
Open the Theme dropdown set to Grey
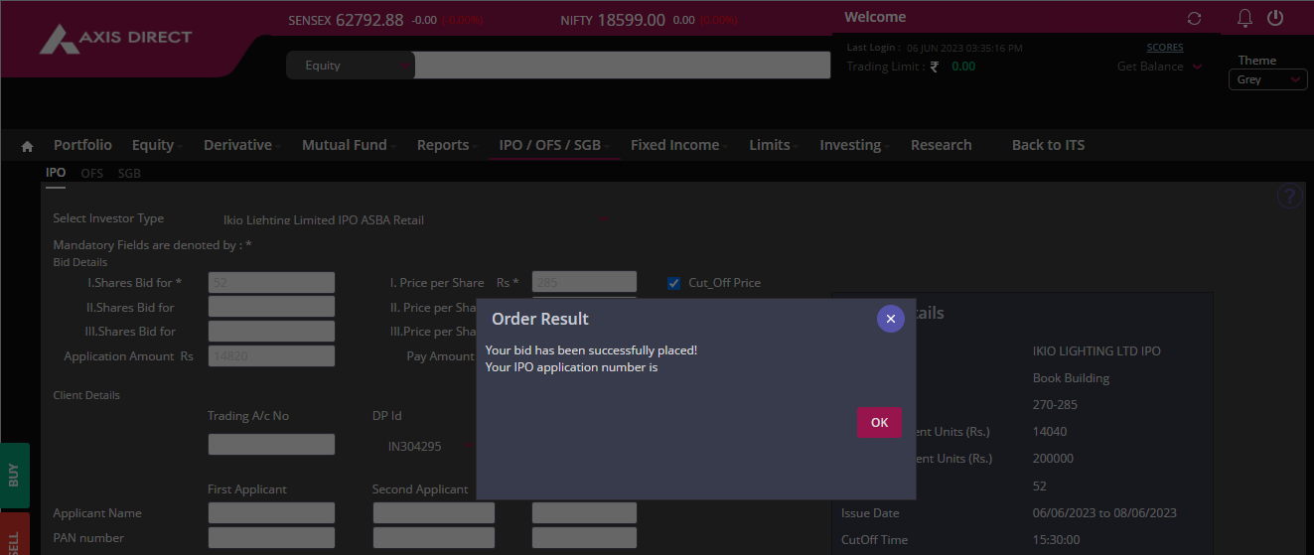1267,79
